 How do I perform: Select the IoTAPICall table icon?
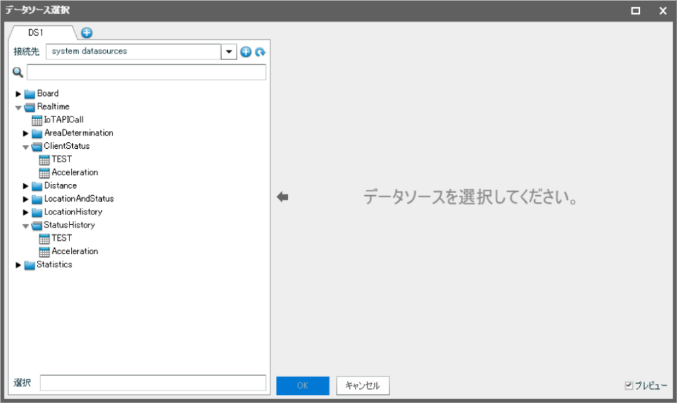[x=37, y=120]
